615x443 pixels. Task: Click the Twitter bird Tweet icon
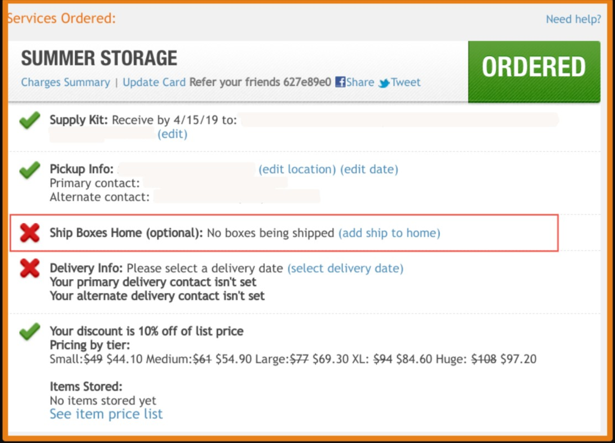[x=384, y=83]
